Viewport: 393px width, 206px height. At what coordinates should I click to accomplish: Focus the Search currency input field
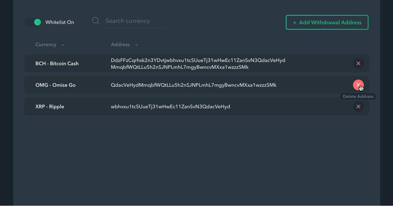134,21
